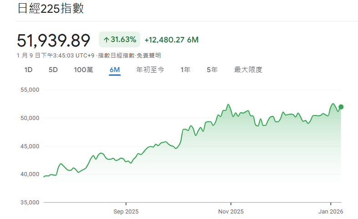Screen dimensions: 358x219
Task: Select the 最大限度 time range tab
Action: point(248,70)
